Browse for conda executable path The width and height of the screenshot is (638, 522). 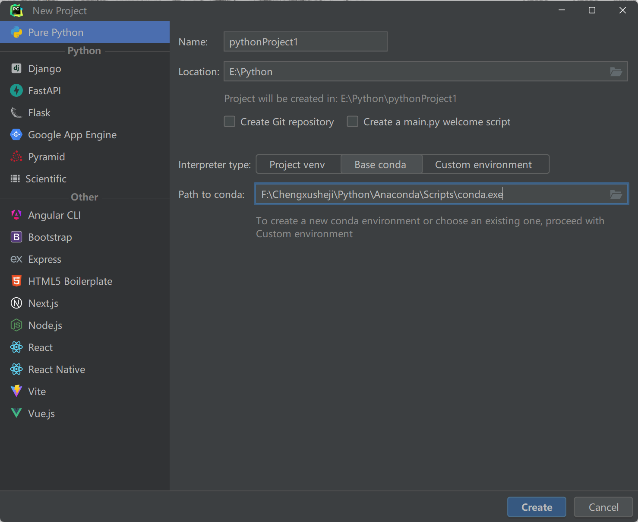(616, 194)
